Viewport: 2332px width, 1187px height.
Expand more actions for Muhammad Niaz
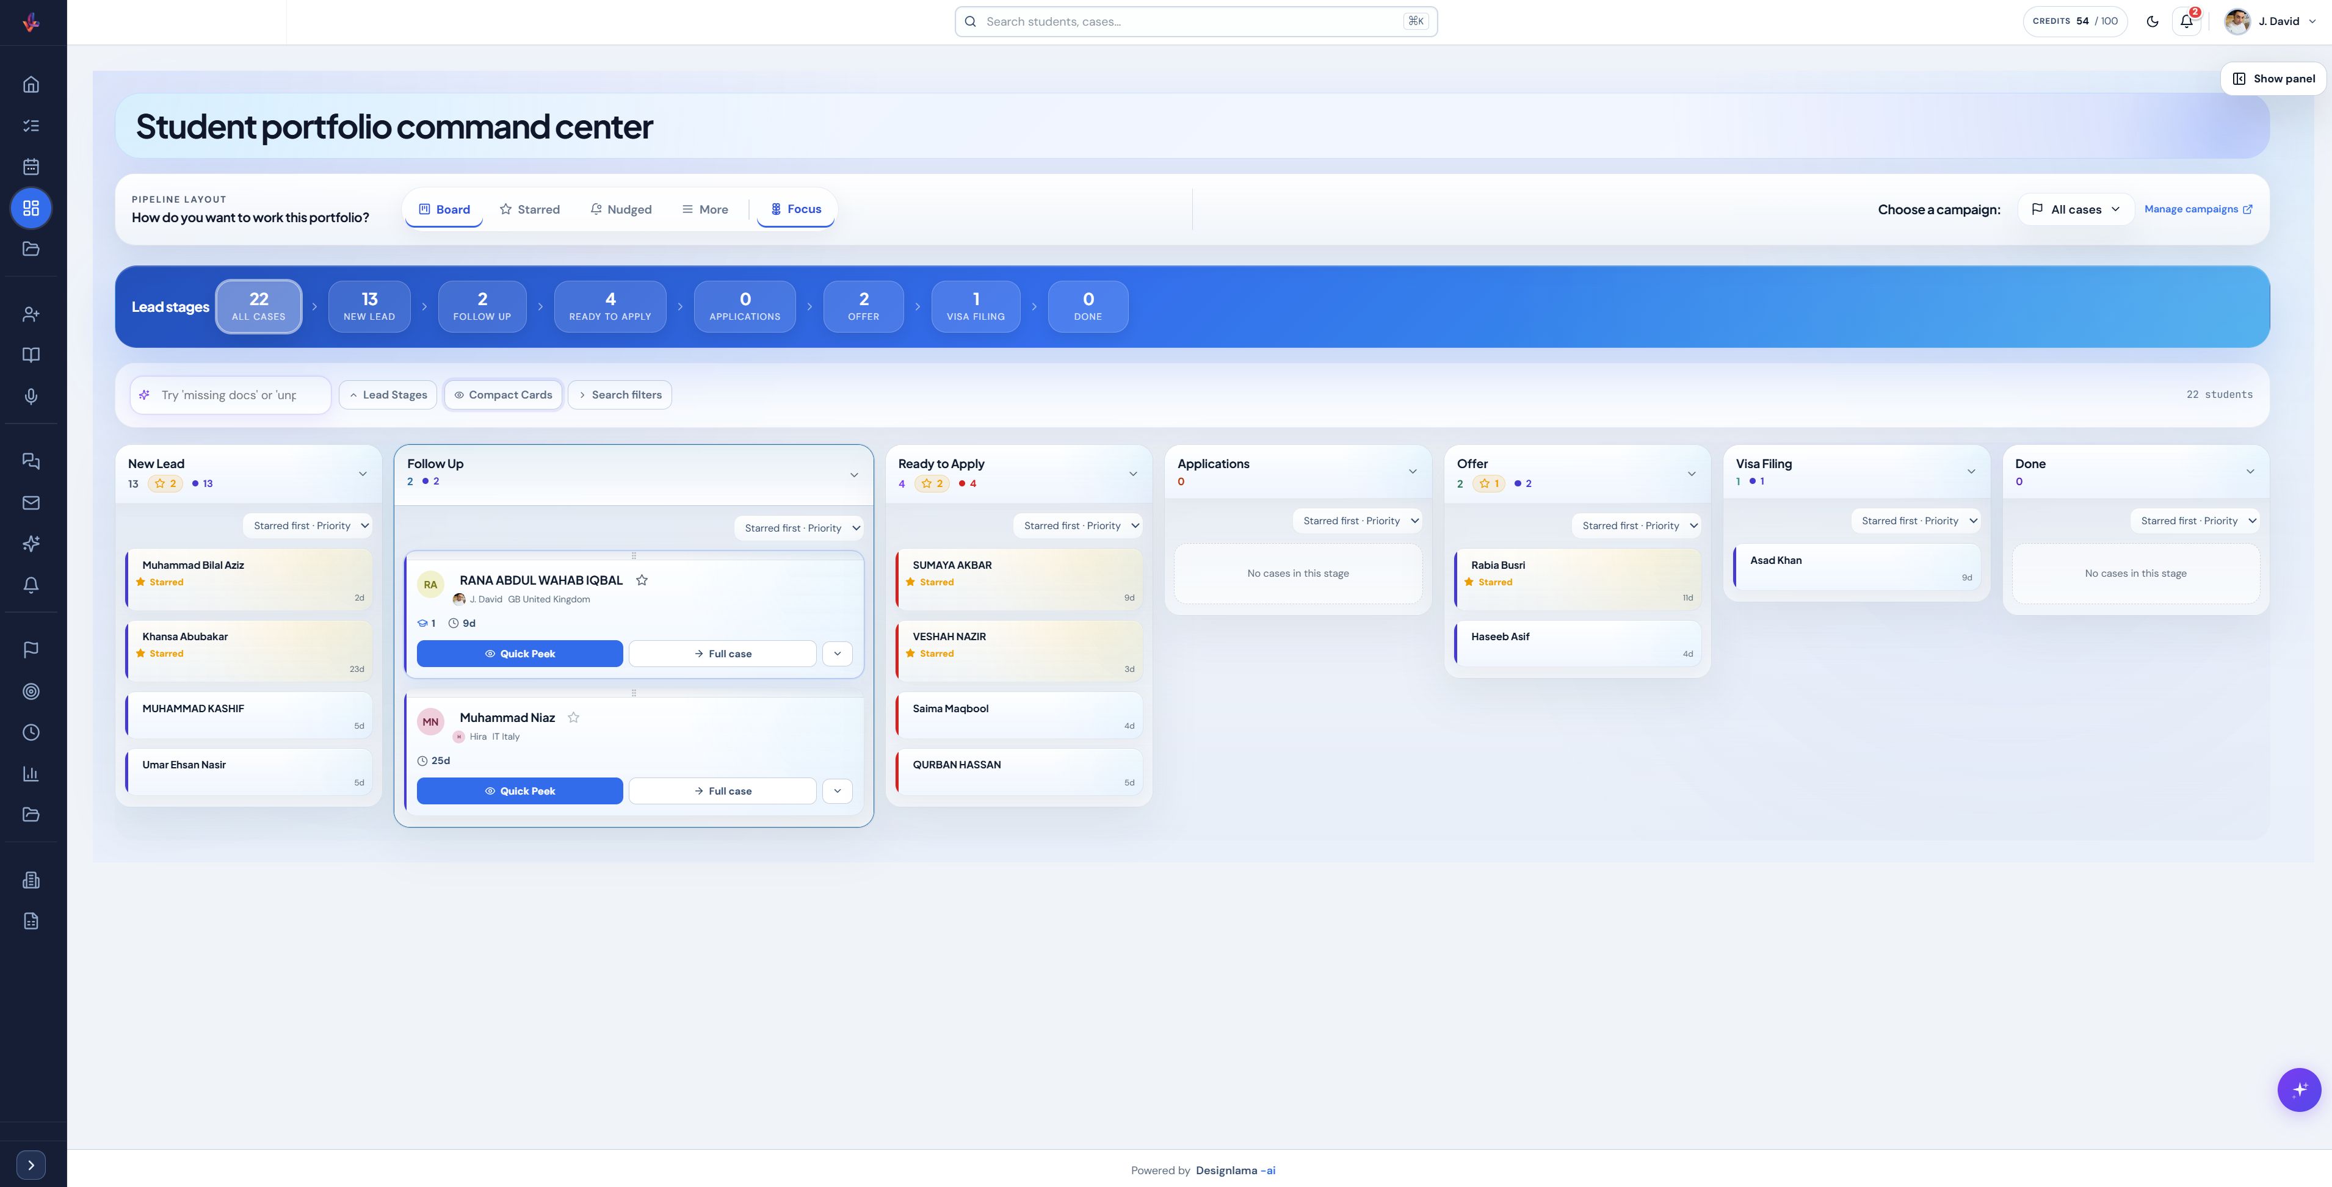click(x=838, y=791)
